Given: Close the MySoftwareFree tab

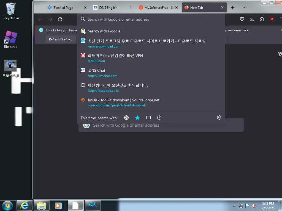Looking at the screenshot, I should coord(177,7).
